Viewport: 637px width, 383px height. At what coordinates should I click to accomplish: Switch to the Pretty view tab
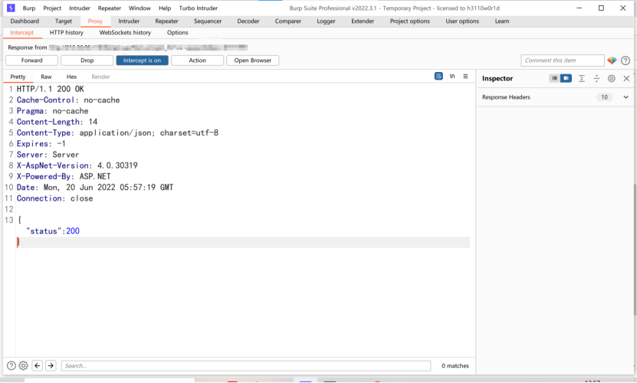pos(18,77)
